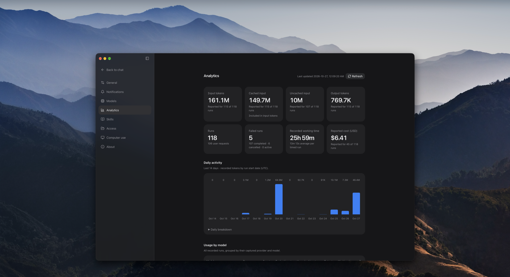Click the Oct 26 bar in chart
510x277 pixels.
tap(345, 213)
